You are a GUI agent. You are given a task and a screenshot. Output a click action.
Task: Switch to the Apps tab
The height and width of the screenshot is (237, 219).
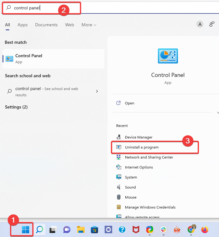pyautogui.click(x=23, y=25)
